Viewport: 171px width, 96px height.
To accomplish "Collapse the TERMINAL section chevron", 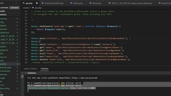I will pos(26,73).
